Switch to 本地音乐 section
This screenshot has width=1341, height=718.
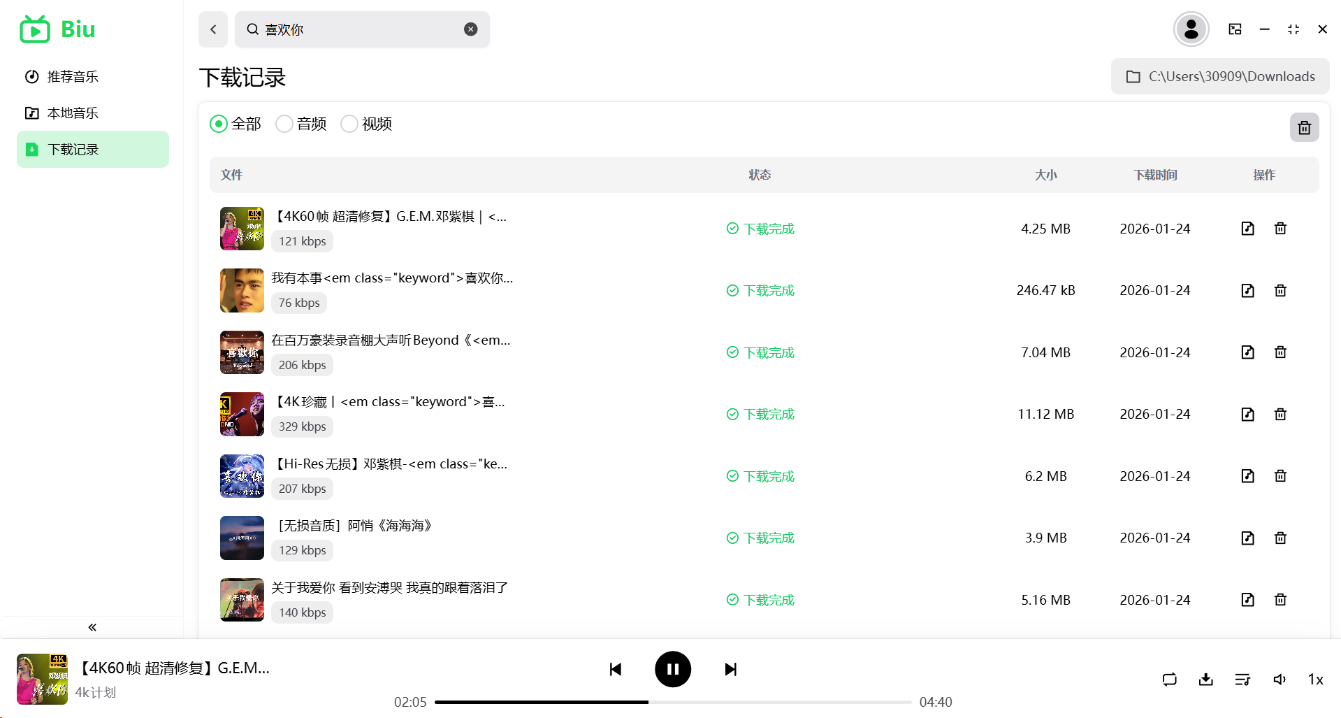coord(73,113)
